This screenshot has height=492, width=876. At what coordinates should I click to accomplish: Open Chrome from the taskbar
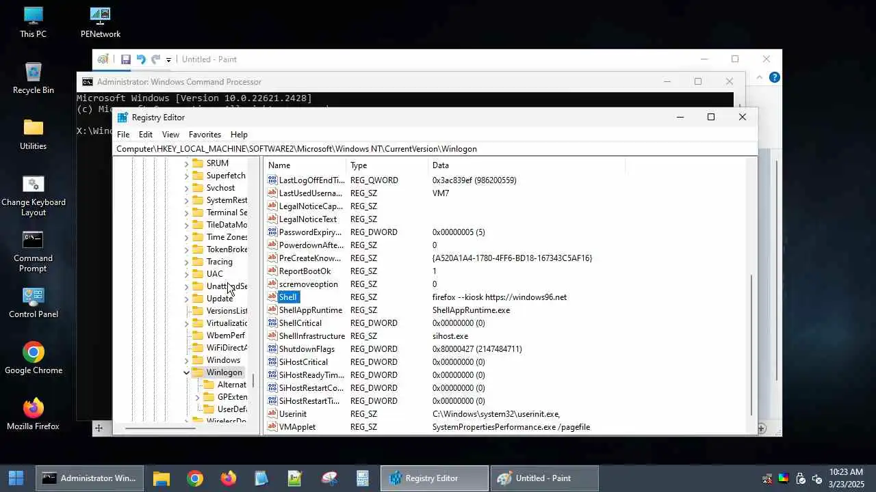pyautogui.click(x=195, y=478)
